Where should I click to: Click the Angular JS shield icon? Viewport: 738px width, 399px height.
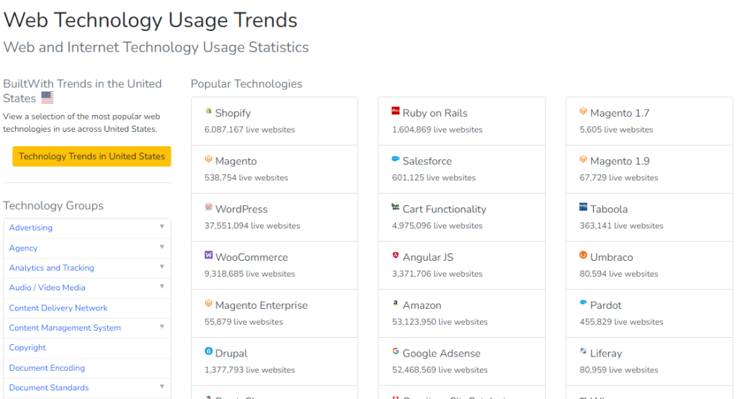[x=396, y=255]
